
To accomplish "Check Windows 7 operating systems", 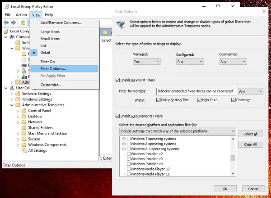I will coord(129,139).
